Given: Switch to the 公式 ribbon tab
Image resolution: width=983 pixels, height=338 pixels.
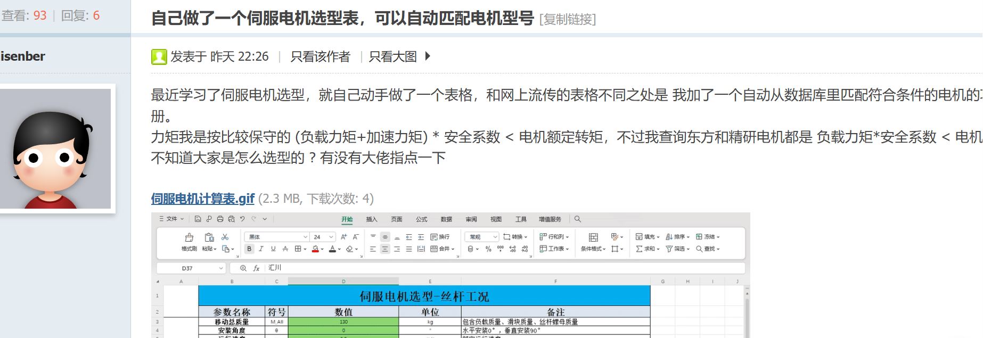Looking at the screenshot, I should coord(421,219).
